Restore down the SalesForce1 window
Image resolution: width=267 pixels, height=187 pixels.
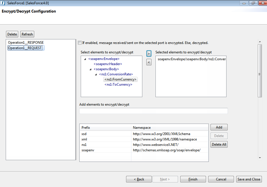(253, 3)
